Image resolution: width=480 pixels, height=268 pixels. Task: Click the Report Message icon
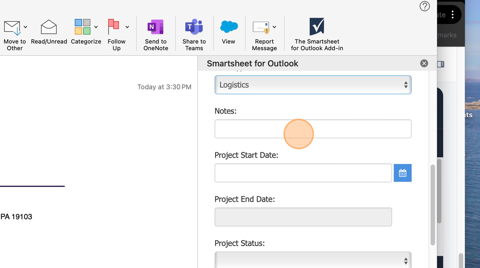click(261, 27)
